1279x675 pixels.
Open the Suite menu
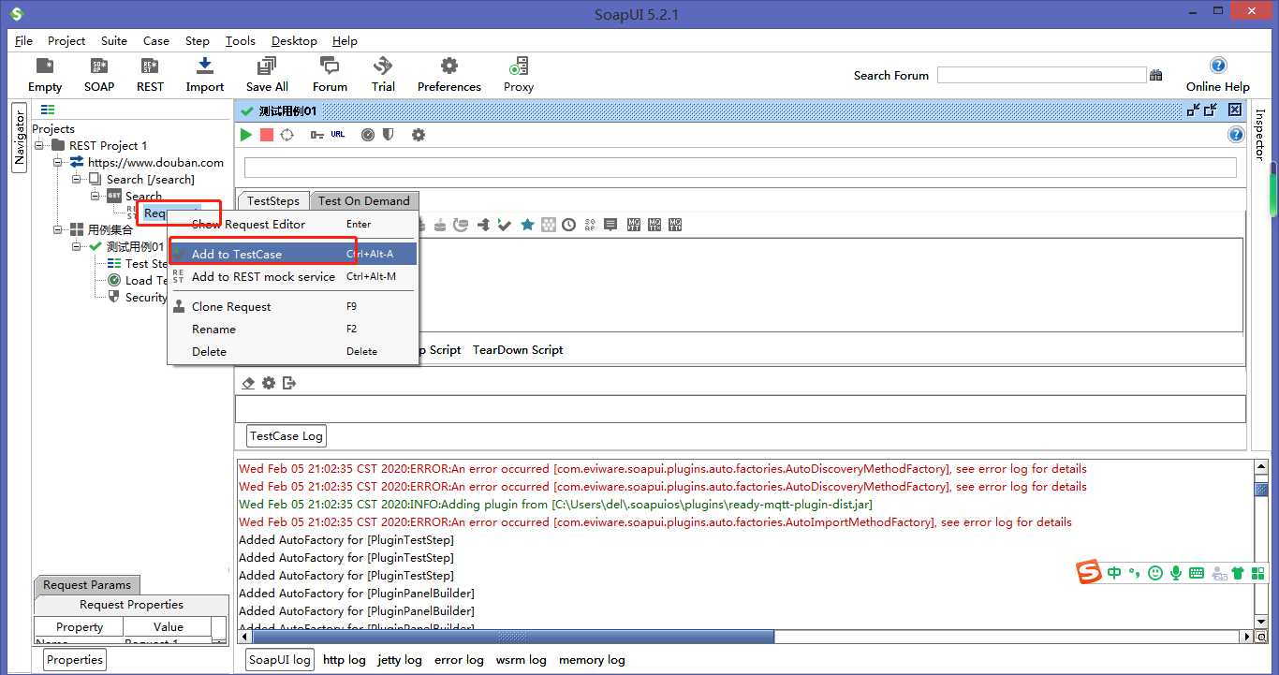coord(114,40)
